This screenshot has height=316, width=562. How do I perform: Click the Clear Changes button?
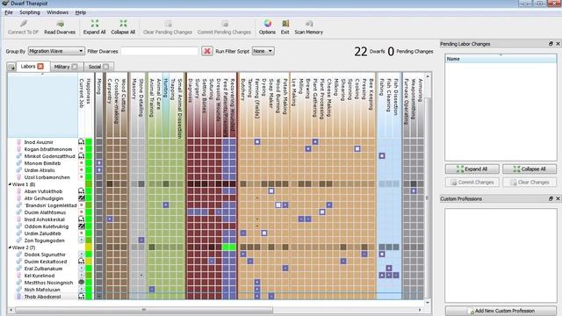tap(530, 183)
